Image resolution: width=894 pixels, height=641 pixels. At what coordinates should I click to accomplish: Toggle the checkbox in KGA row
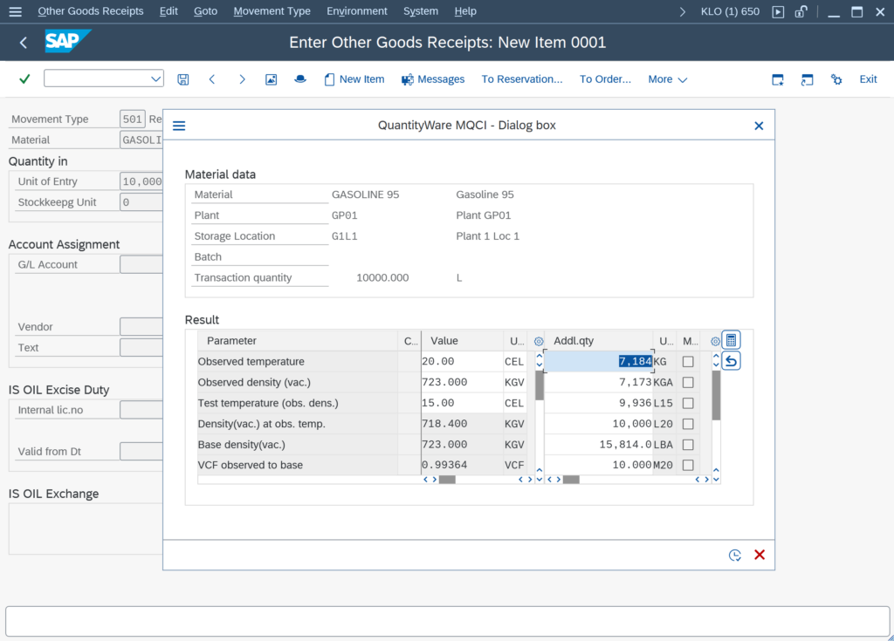click(688, 382)
